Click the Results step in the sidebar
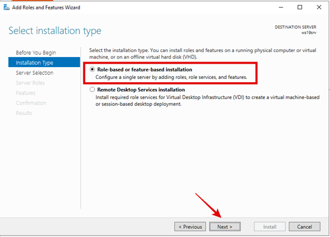The image size is (330, 237). tap(24, 113)
